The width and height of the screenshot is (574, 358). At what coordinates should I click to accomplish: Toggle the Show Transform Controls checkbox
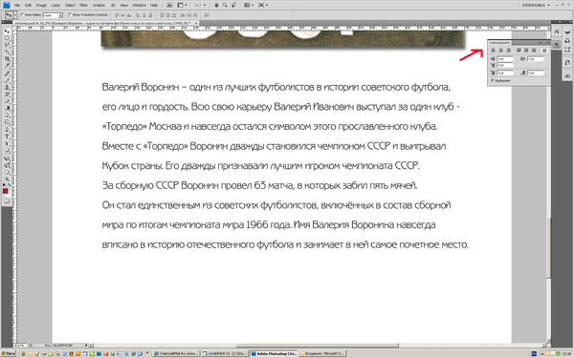(70, 15)
